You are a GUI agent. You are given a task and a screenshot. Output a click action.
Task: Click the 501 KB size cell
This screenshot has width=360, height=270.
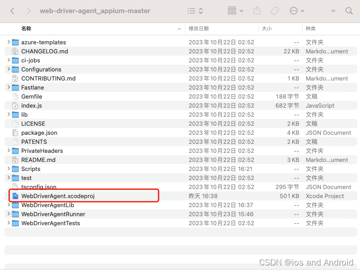(x=289, y=196)
